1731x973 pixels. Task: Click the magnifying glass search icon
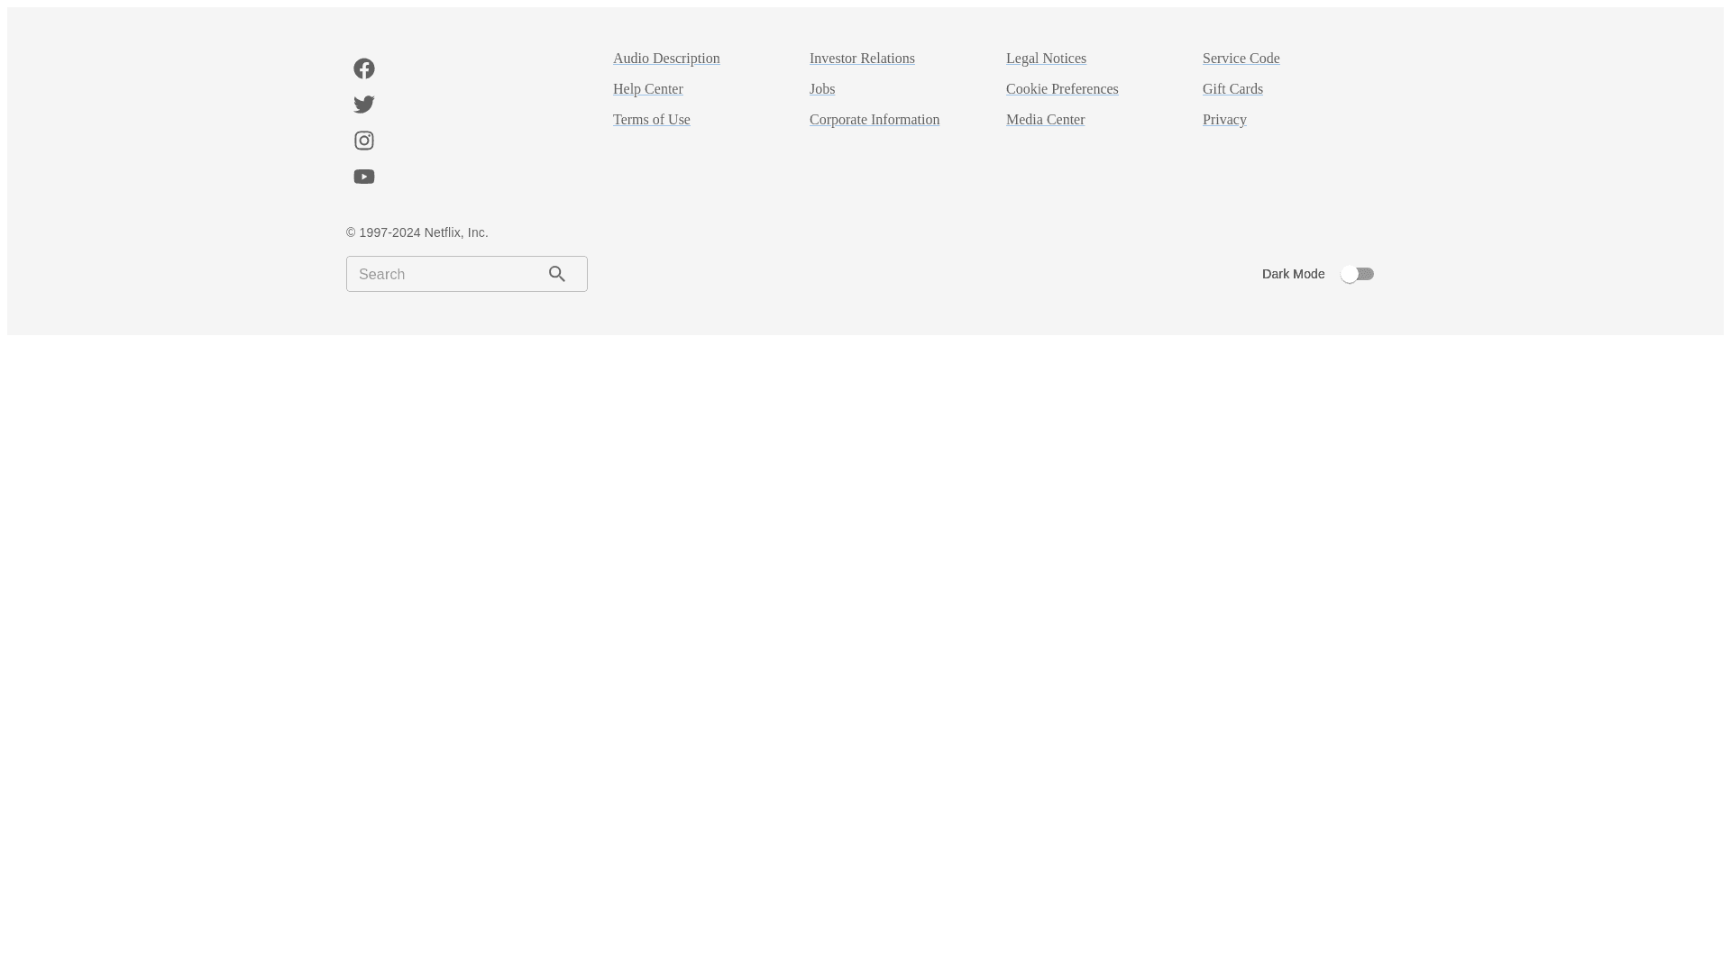point(557,274)
